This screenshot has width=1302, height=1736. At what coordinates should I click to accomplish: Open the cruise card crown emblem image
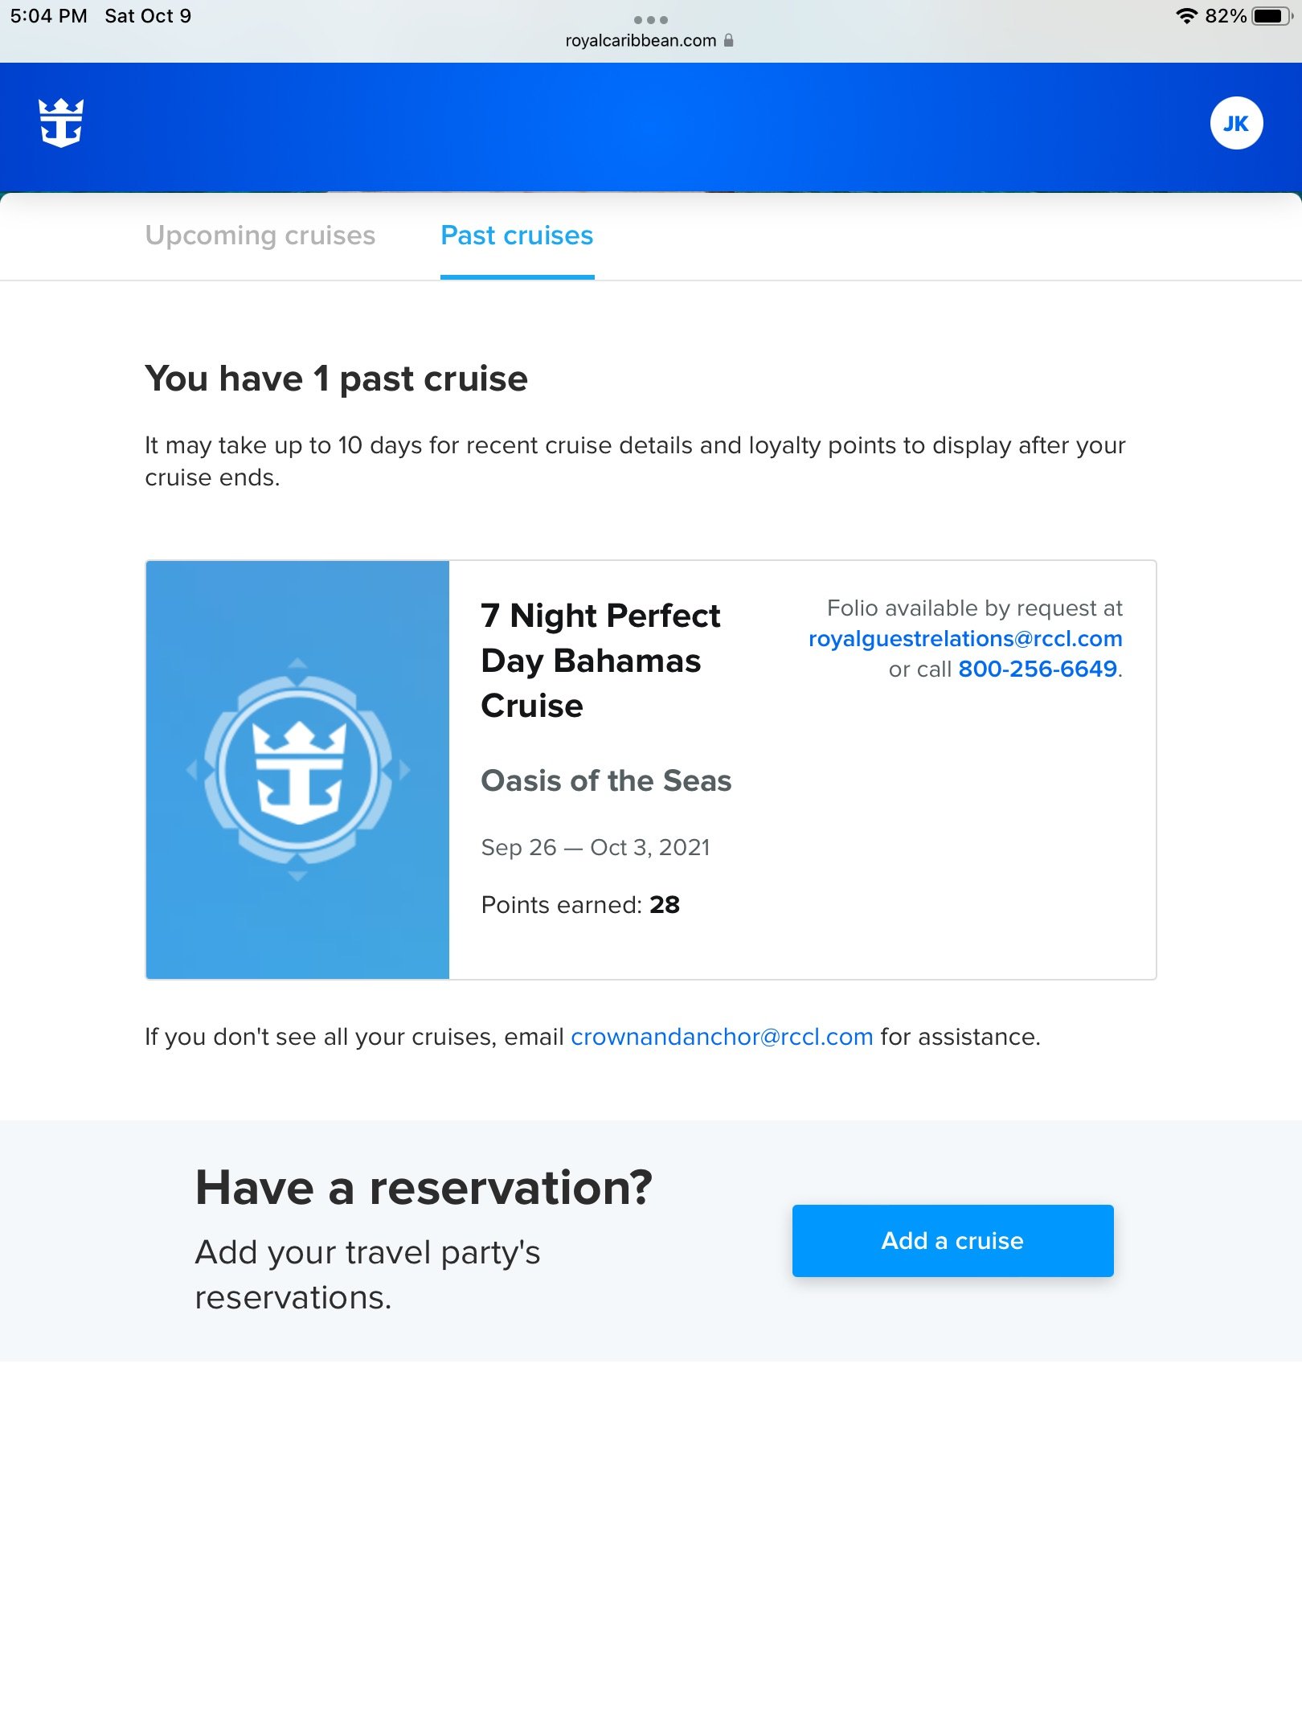(x=297, y=770)
